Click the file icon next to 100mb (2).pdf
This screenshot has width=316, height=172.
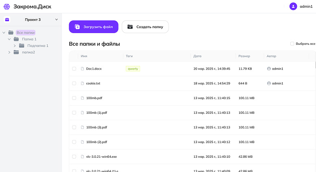pyautogui.click(x=82, y=142)
